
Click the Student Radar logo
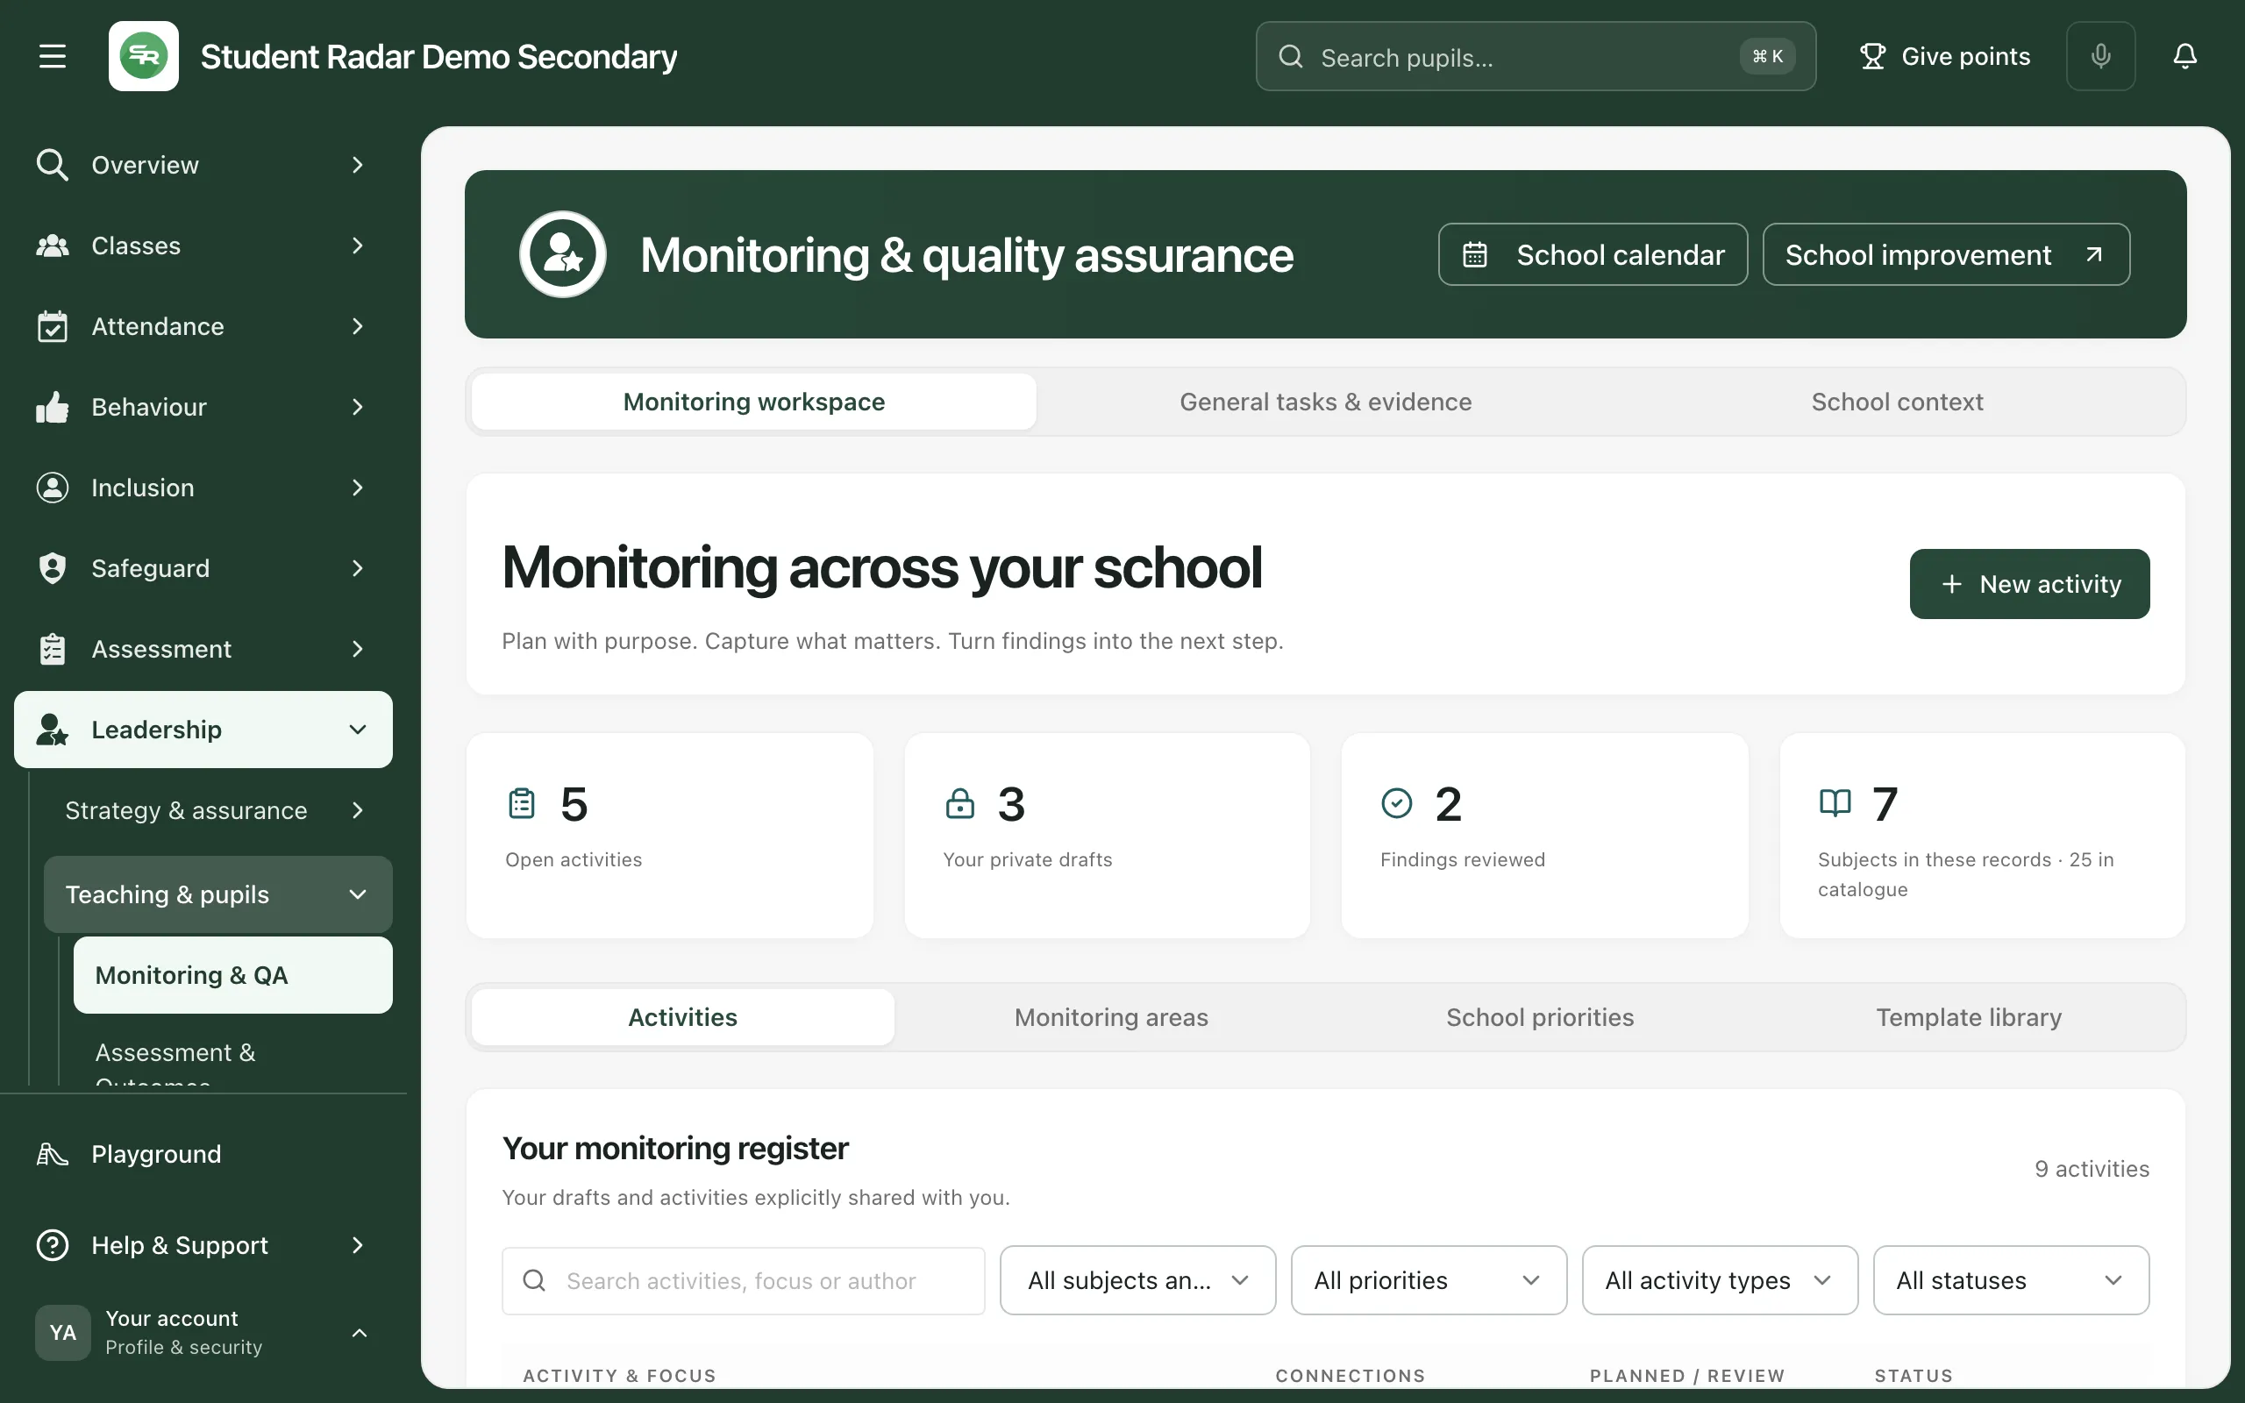point(144,57)
